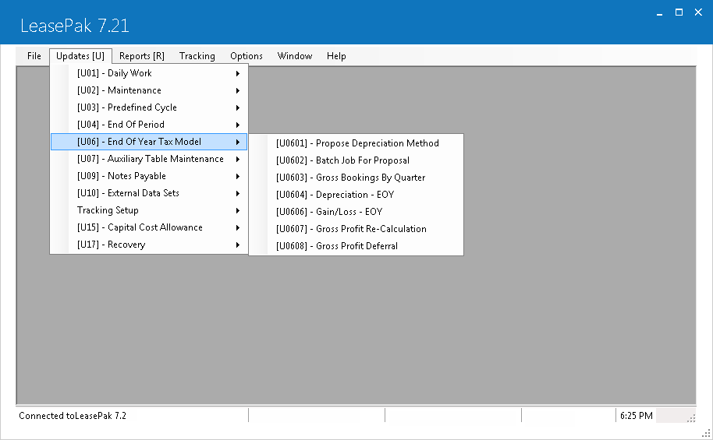Expand the Auxiliary Table Maintenance arrow

[x=238, y=160]
